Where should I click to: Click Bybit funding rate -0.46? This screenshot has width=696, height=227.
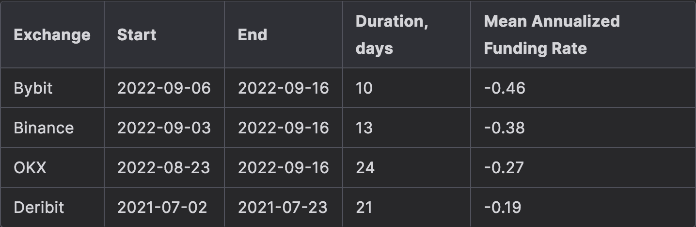505,88
